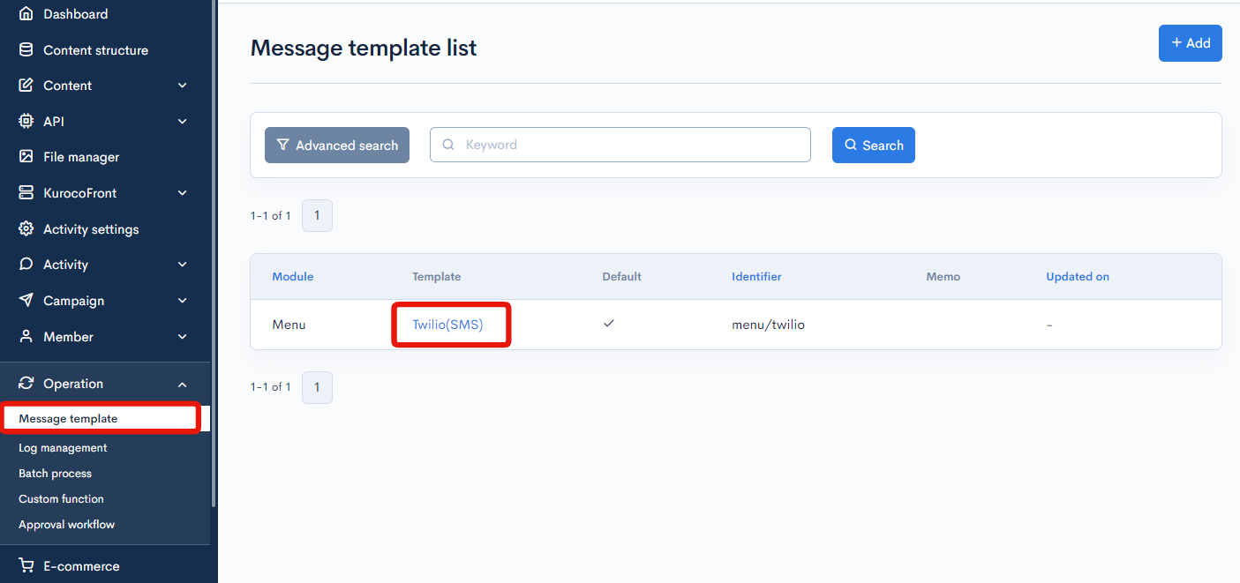The image size is (1240, 583).
Task: Sort templates by the Identifier column
Action: [x=756, y=276]
